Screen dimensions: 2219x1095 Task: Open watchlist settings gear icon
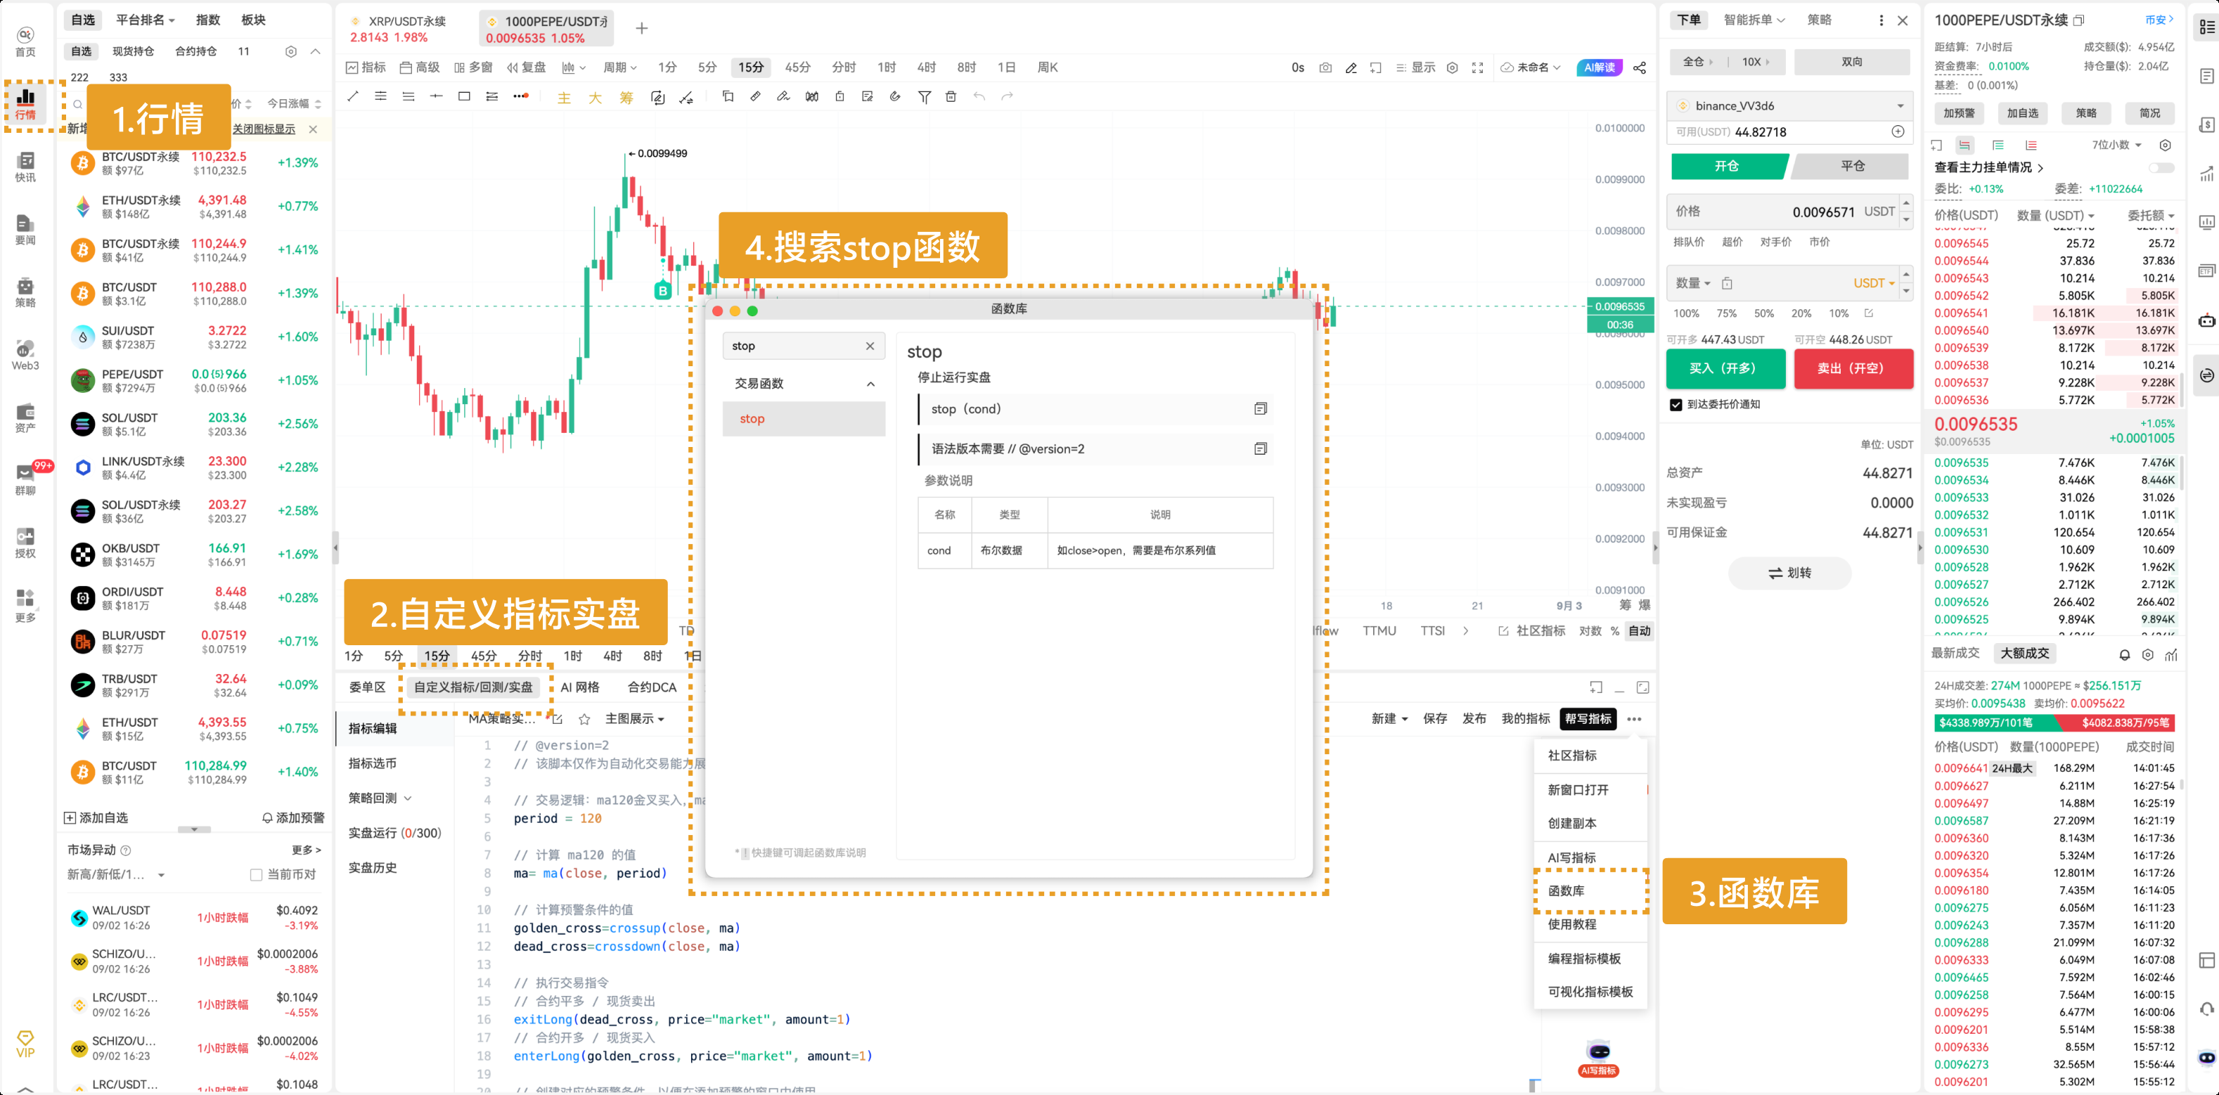tap(291, 51)
